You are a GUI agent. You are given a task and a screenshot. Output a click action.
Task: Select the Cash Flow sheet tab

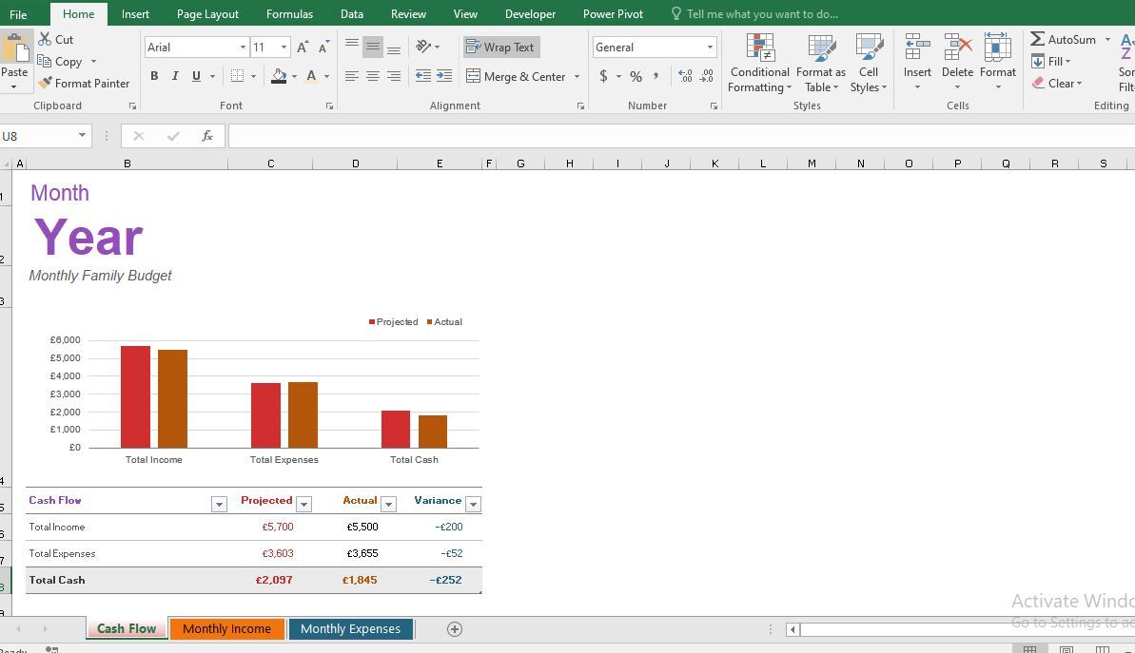[x=127, y=628]
